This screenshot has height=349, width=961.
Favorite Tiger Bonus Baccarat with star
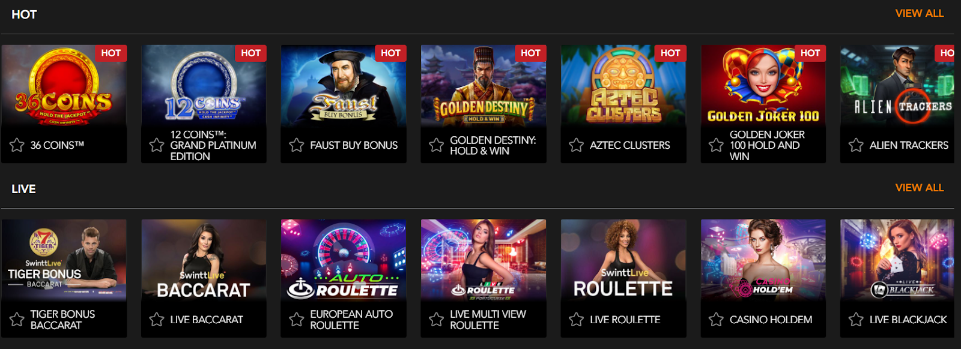(x=17, y=320)
